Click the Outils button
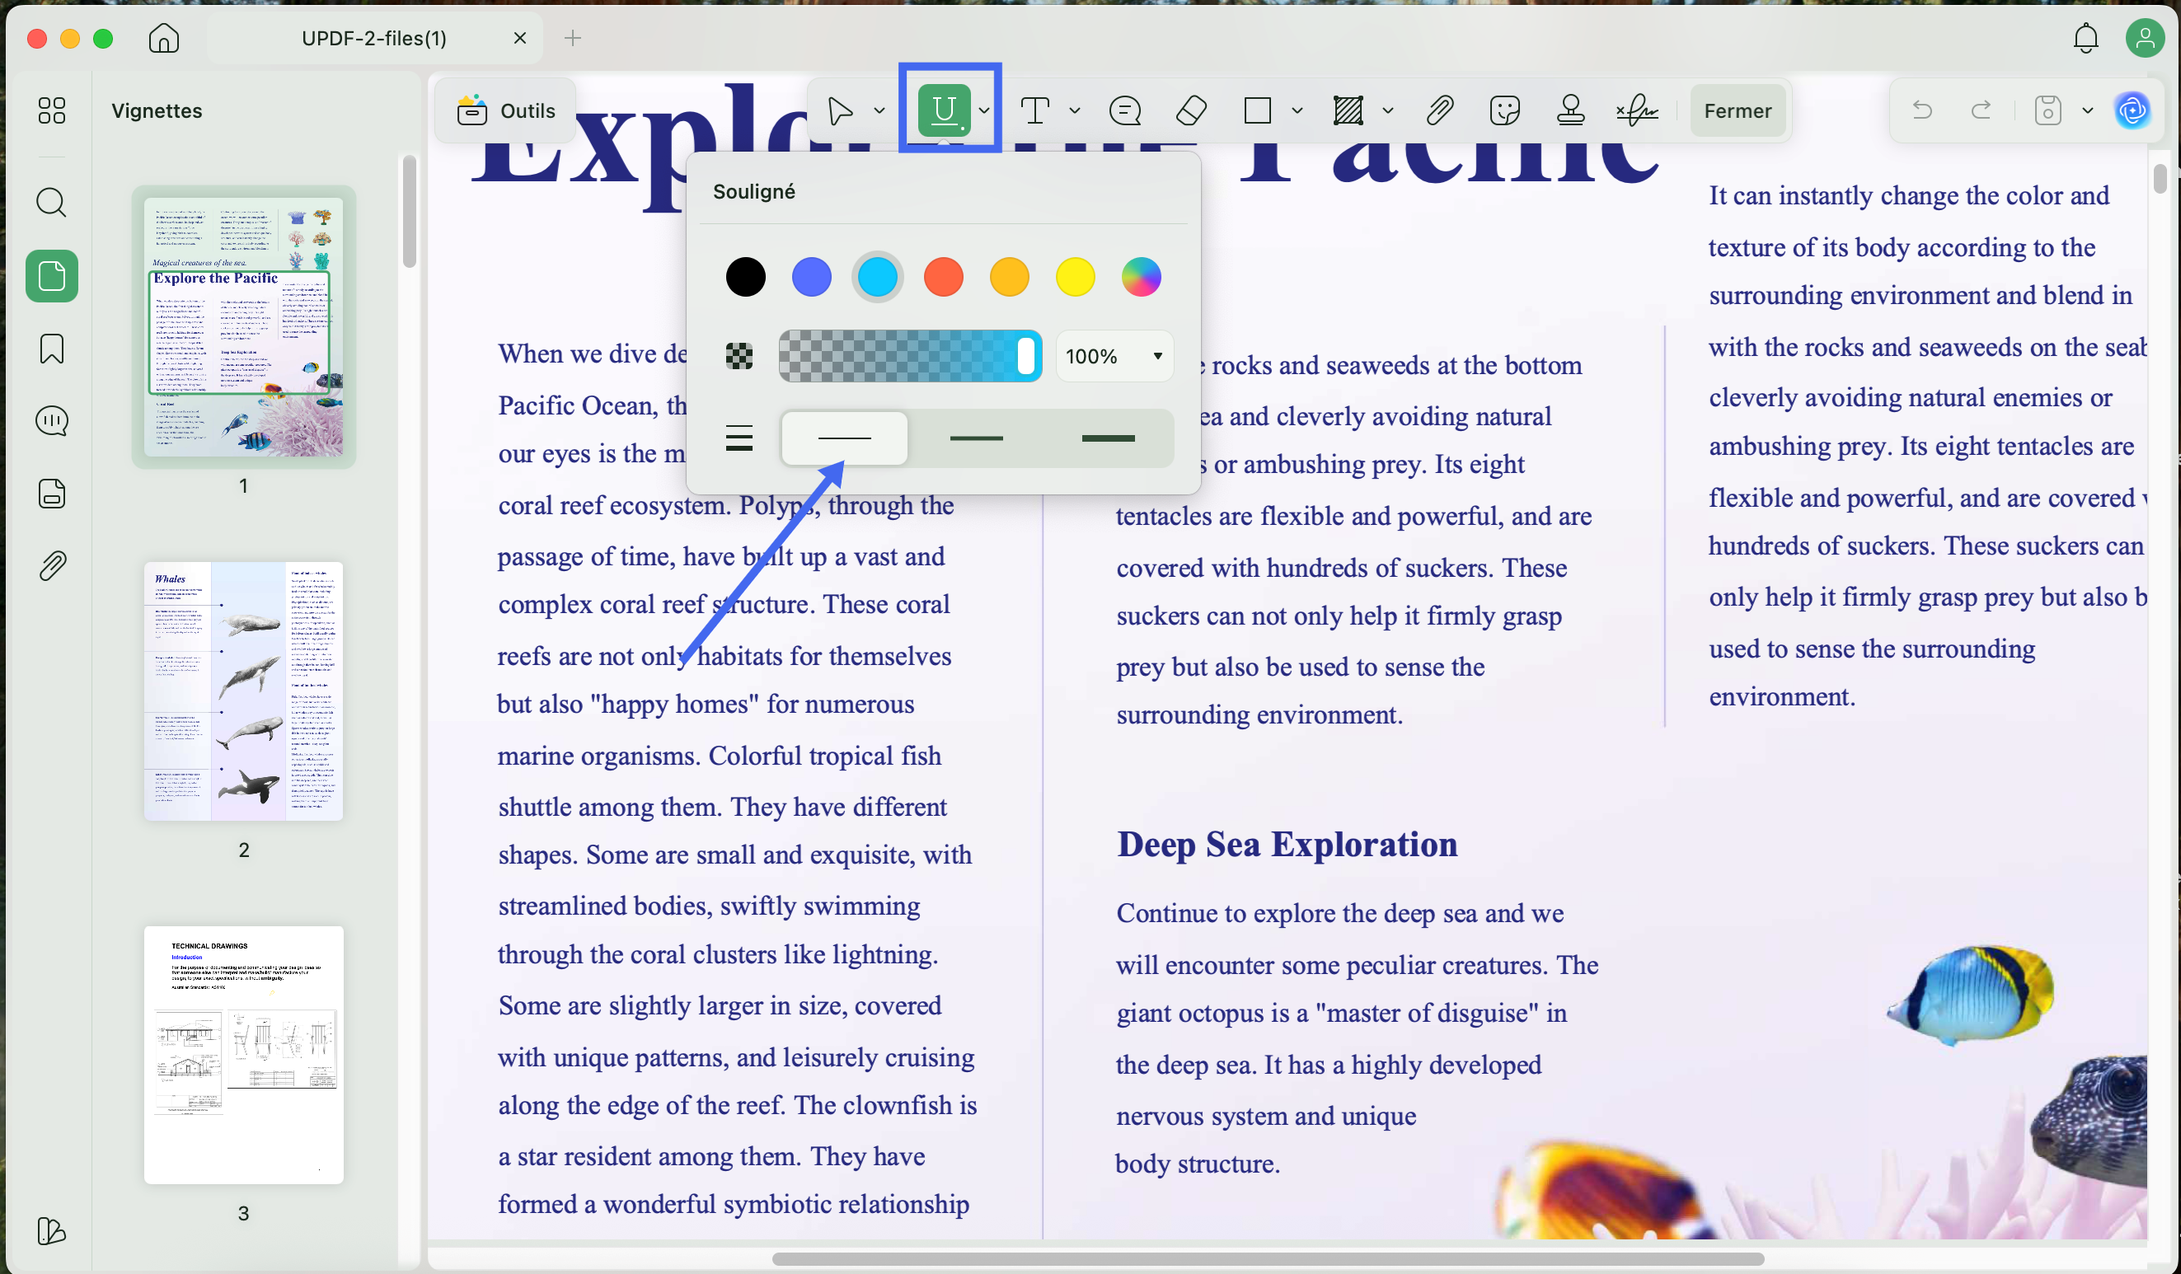Image resolution: width=2181 pixels, height=1274 pixels. pyautogui.click(x=506, y=110)
